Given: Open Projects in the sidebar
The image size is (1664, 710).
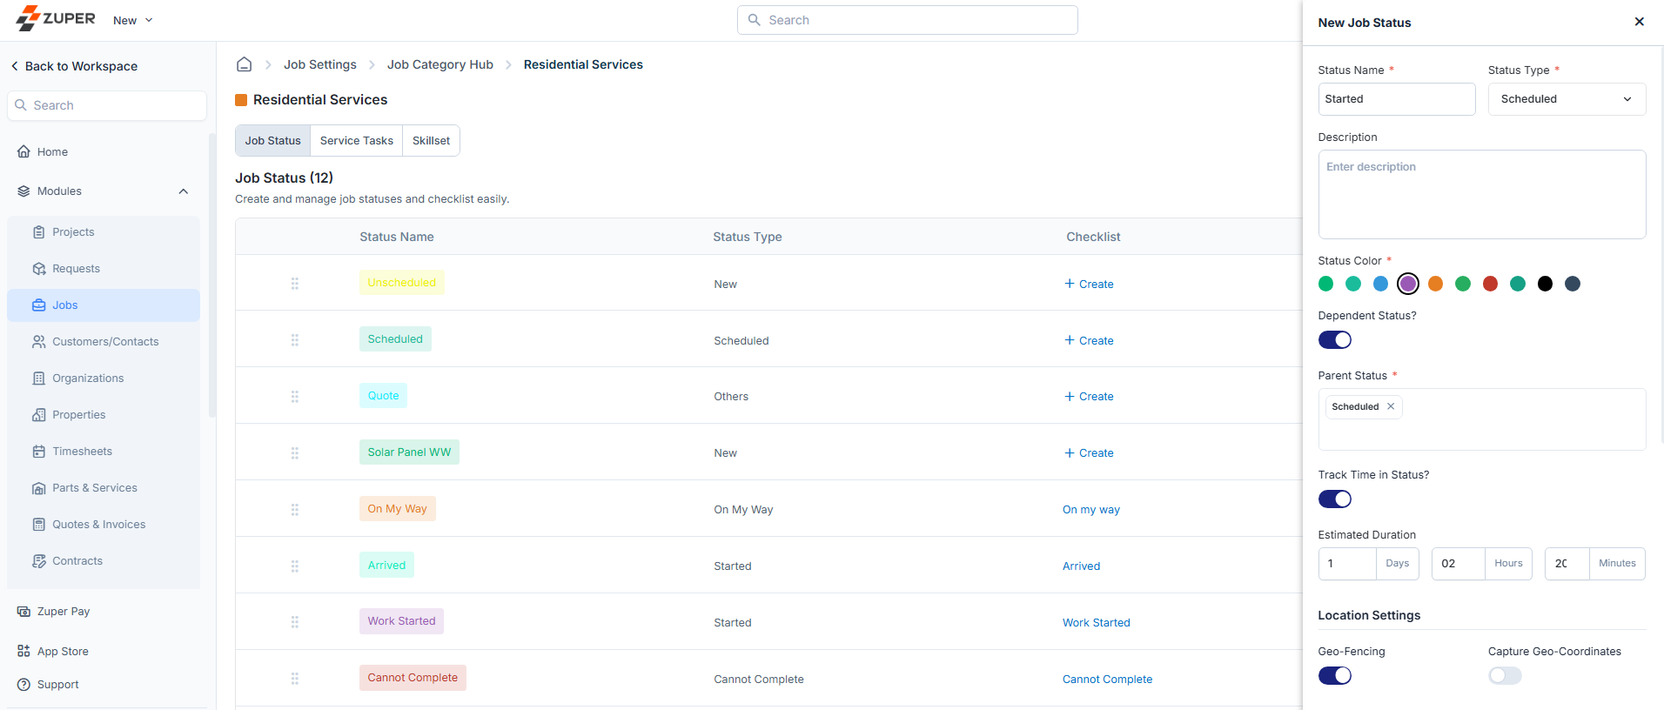Looking at the screenshot, I should pos(104,232).
